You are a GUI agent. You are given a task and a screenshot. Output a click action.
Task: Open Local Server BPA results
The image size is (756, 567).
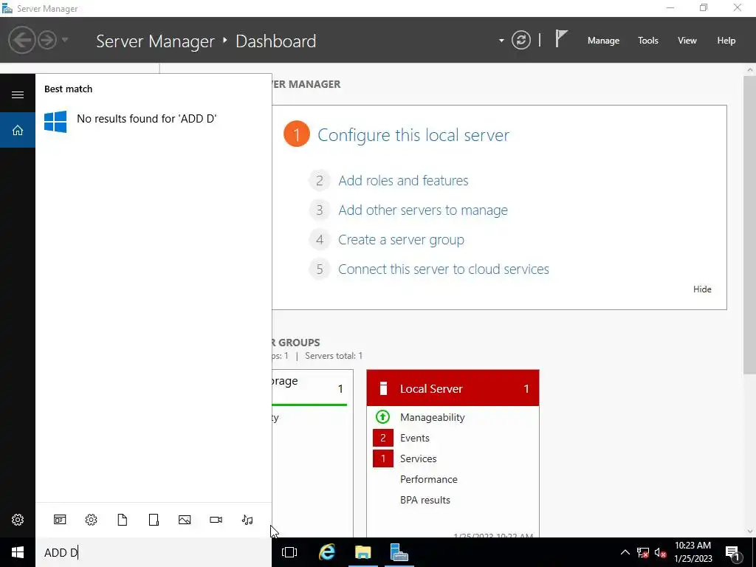pyautogui.click(x=425, y=500)
